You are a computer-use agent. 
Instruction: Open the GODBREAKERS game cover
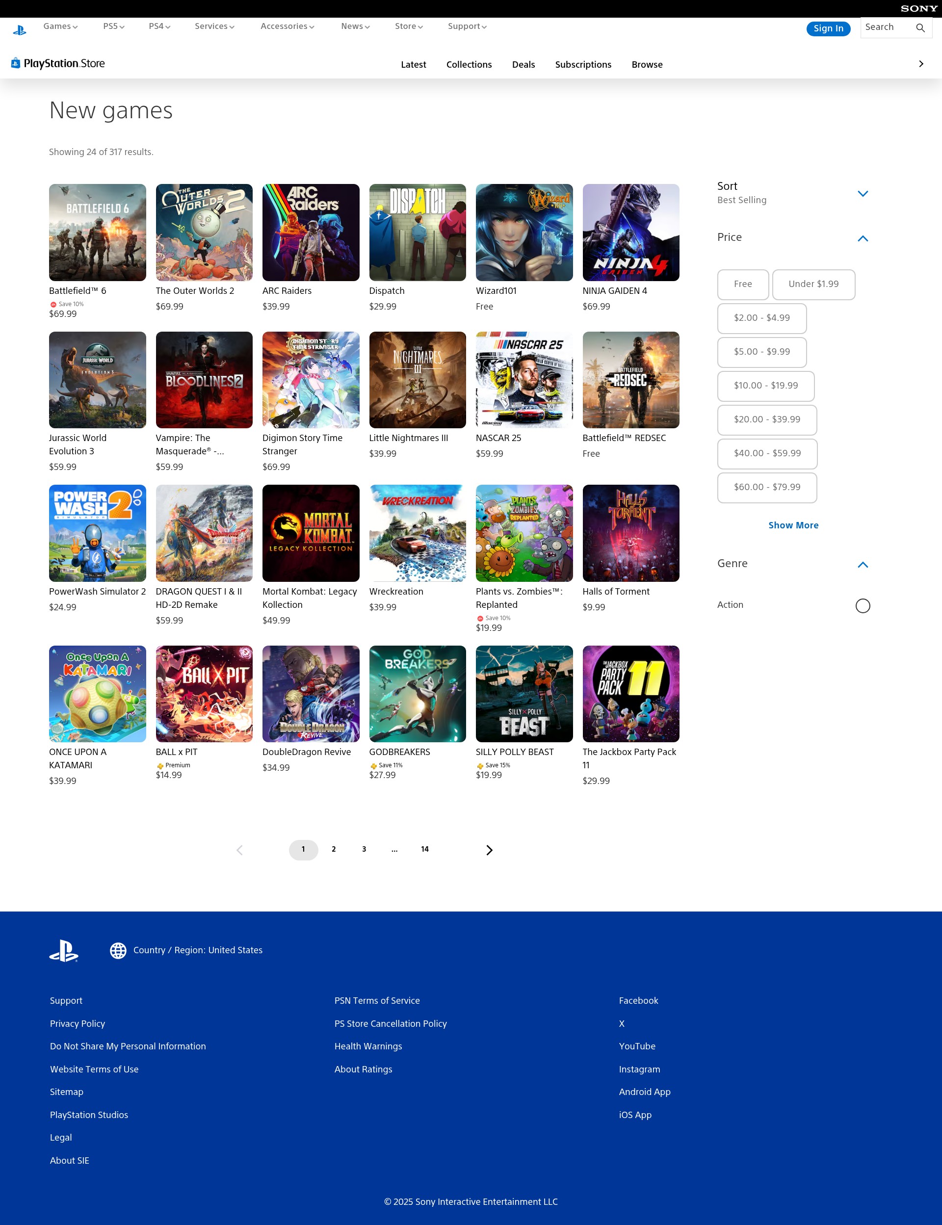click(417, 694)
